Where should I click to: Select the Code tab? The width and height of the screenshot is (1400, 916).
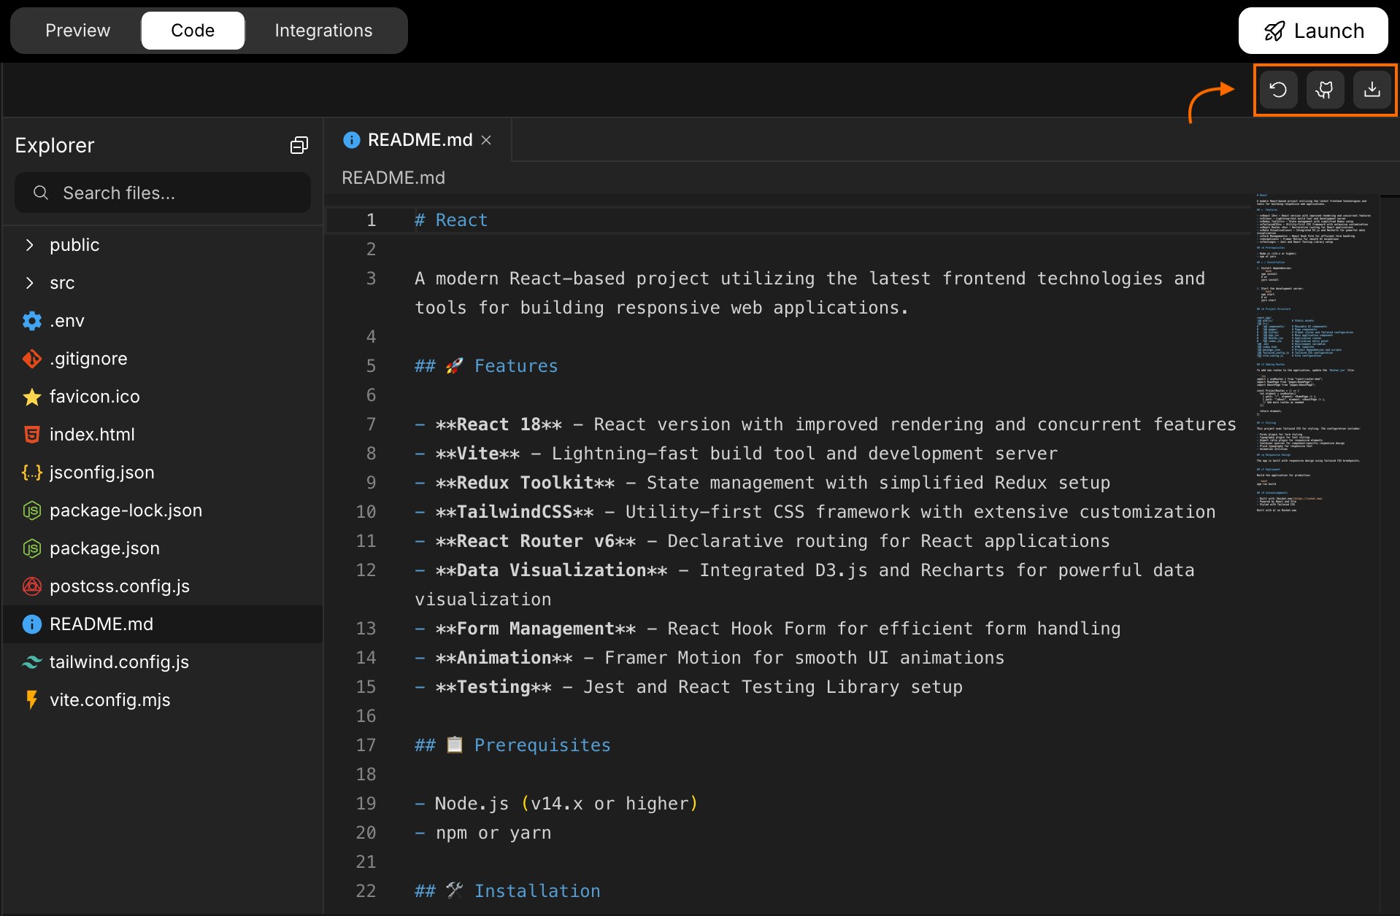pos(193,31)
